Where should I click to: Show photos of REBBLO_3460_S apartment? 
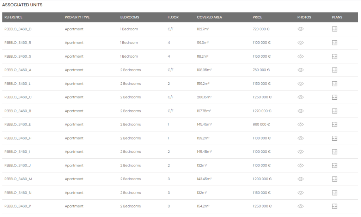300,57
